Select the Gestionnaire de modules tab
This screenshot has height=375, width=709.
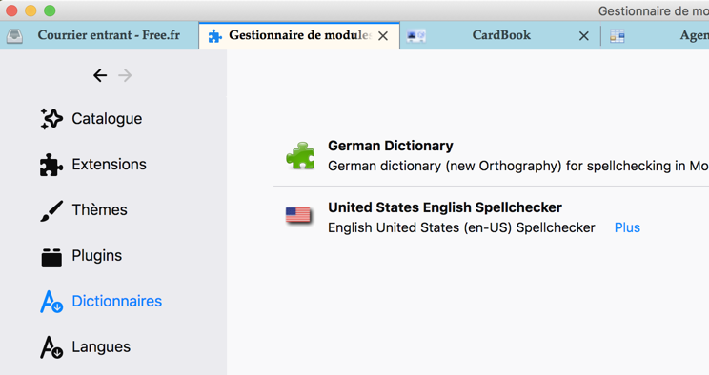click(299, 36)
